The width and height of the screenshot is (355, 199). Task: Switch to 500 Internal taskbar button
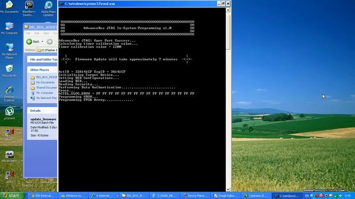42,196
